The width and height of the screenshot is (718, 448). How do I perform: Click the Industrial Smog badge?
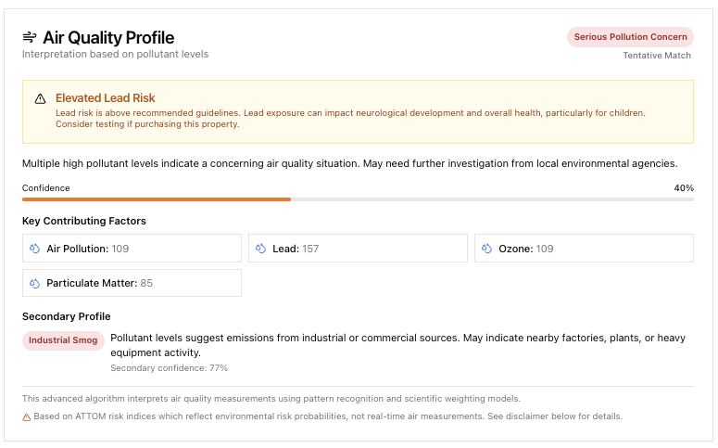coord(63,340)
